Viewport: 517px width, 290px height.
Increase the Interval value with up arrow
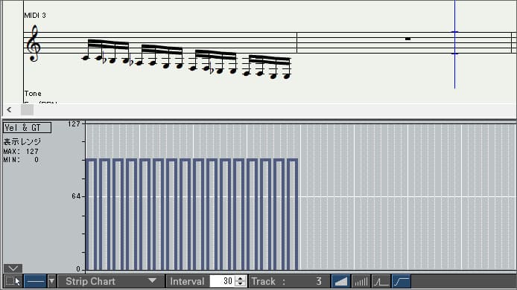tap(241, 279)
